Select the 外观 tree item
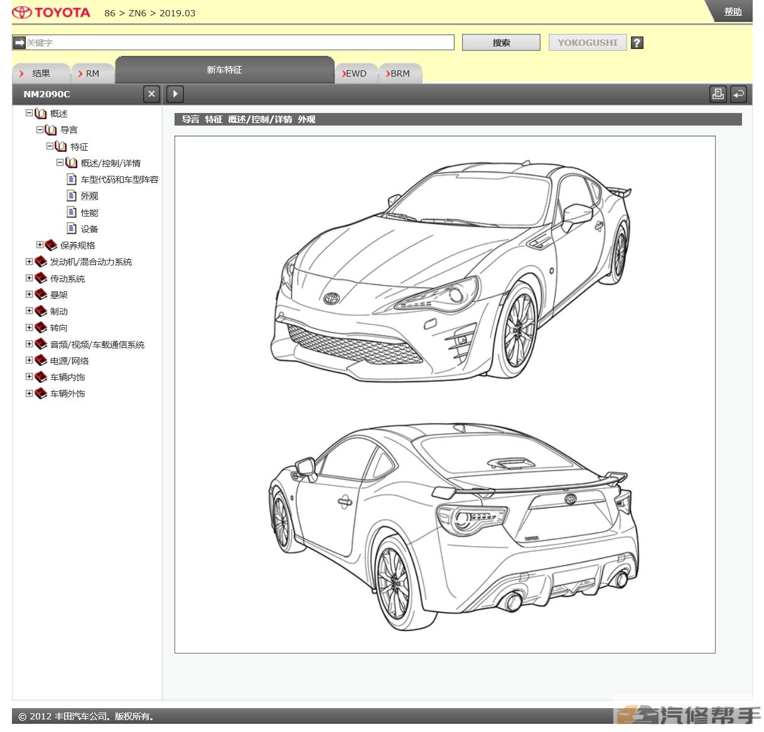Image resolution: width=764 pixels, height=732 pixels. 89,196
